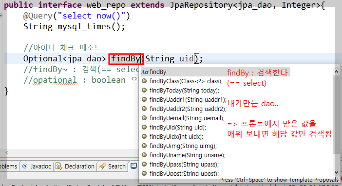Screen dimensions: 342x186
Task: Click method icon beside findByUemail proposal
Action: pyautogui.click(x=144, y=118)
